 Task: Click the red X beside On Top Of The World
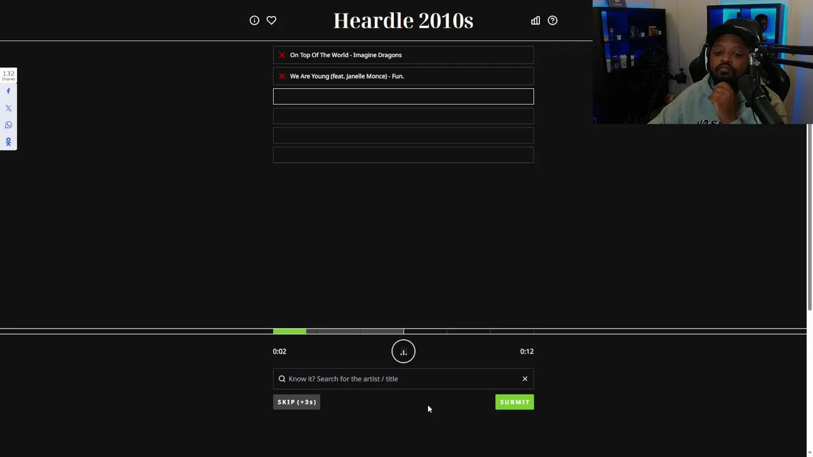point(282,55)
